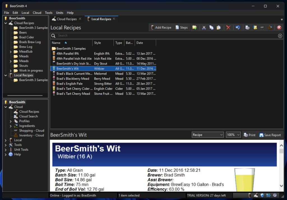The width and height of the screenshot is (287, 200).
Task: Click the printer icon in recipes toolbar
Action: point(247,27)
